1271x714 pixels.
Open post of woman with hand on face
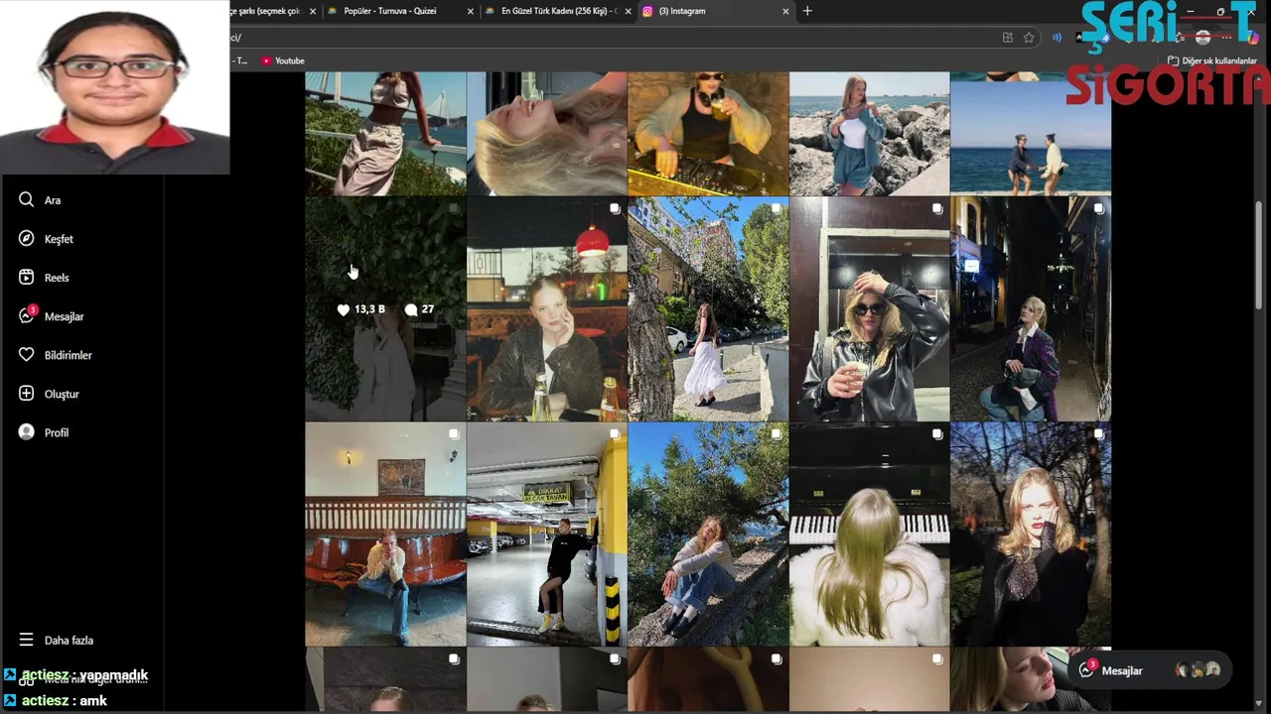1031,535
